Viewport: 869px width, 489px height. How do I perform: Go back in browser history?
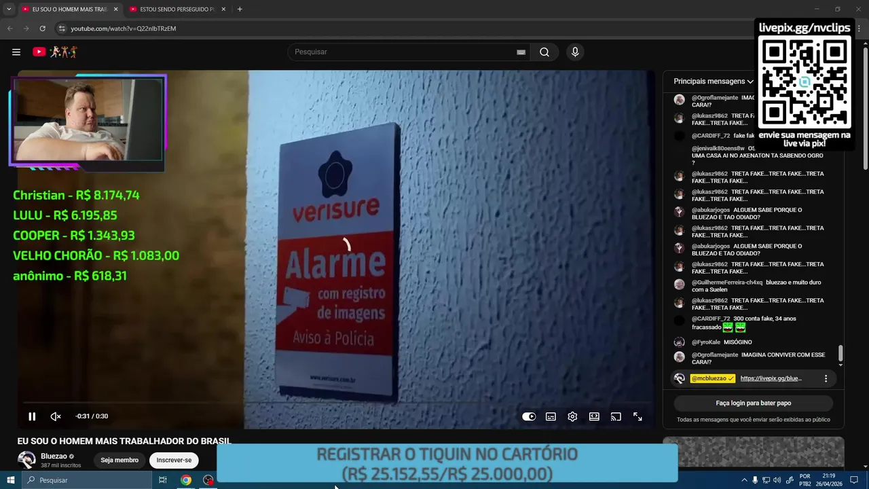[10, 29]
